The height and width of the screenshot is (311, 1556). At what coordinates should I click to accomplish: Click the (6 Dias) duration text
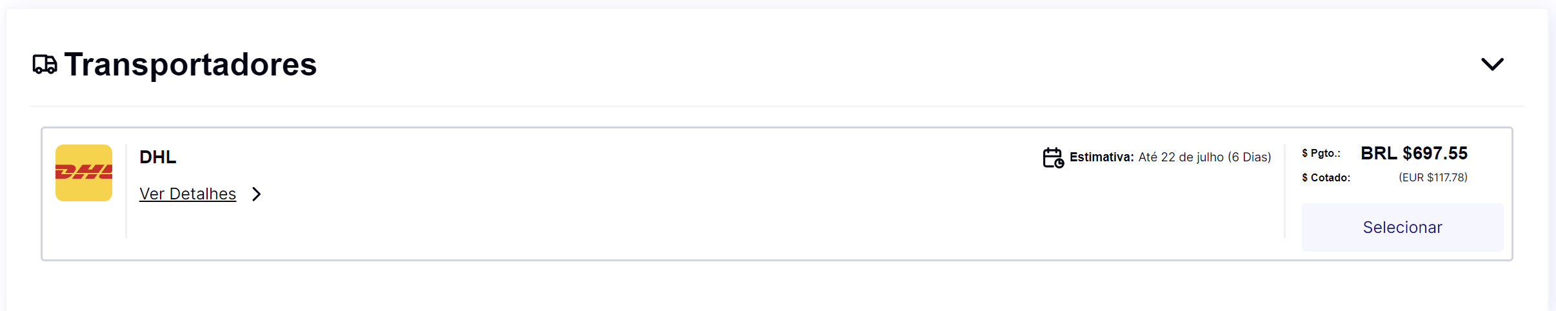(x=1249, y=157)
